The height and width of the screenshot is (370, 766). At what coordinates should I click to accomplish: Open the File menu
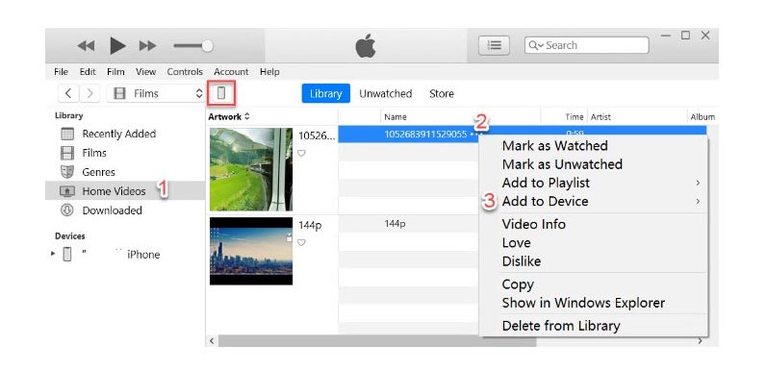61,72
